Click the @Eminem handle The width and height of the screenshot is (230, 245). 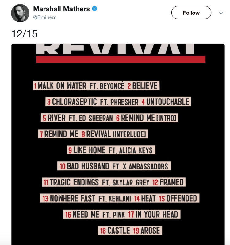[x=45, y=17]
